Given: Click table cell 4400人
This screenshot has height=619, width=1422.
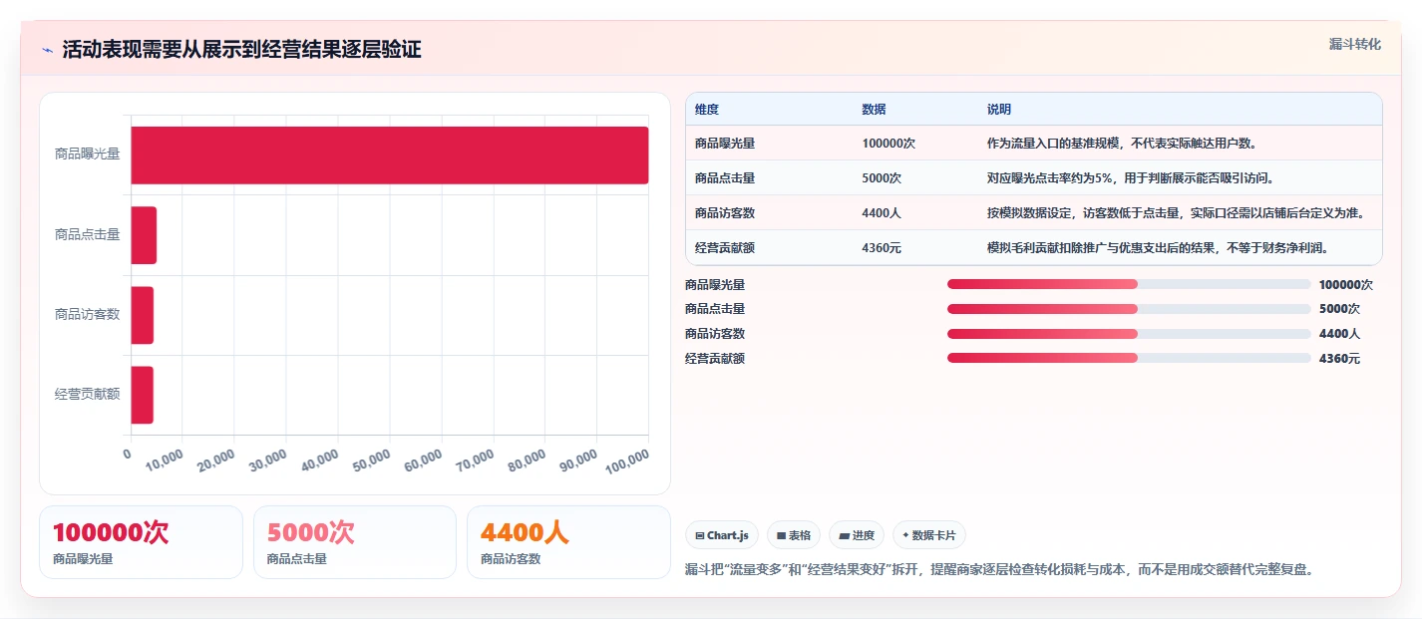Looking at the screenshot, I should click(x=882, y=213).
